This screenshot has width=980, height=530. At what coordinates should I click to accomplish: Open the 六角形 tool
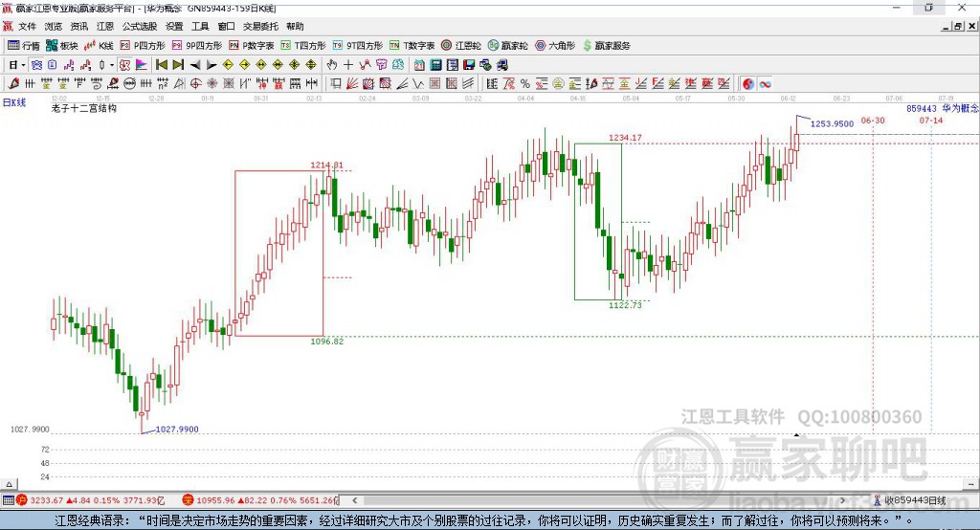coord(555,46)
